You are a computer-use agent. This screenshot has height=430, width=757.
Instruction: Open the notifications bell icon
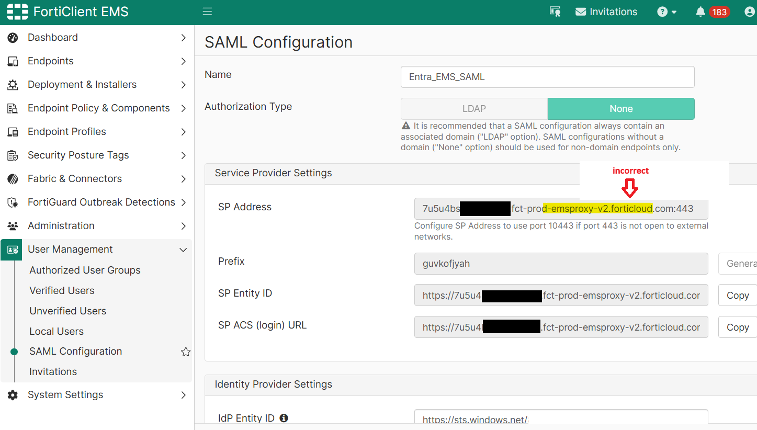pyautogui.click(x=700, y=12)
